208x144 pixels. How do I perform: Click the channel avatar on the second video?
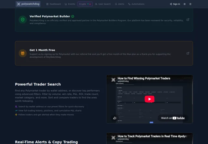point(113,138)
